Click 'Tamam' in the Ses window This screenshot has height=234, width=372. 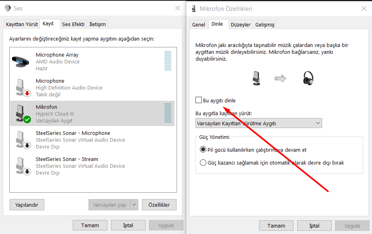coord(90,225)
